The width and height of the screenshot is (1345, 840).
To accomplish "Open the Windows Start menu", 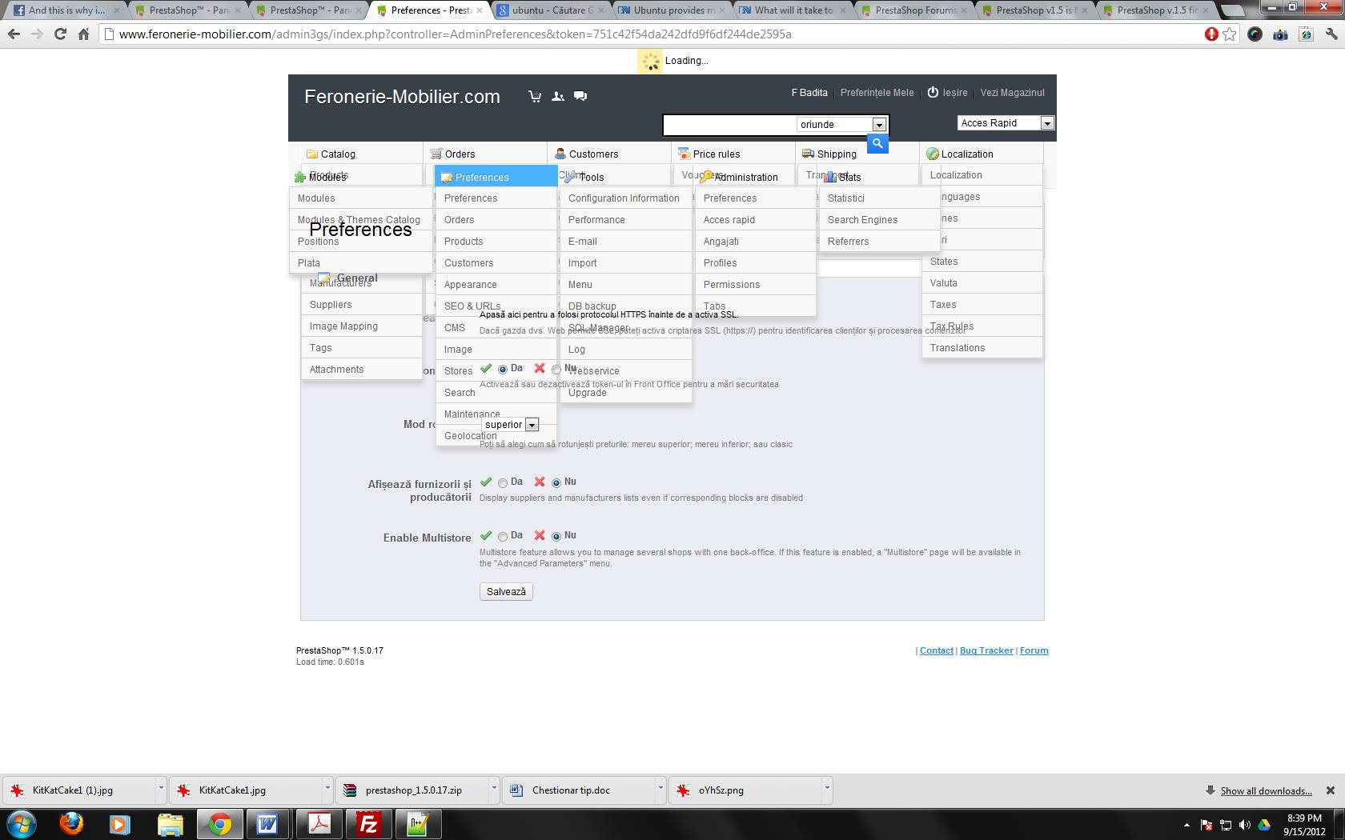I will click(x=22, y=824).
